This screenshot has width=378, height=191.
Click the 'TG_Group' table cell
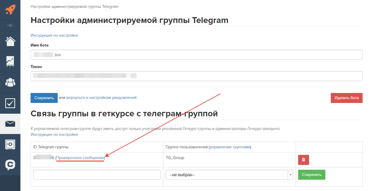(x=229, y=160)
